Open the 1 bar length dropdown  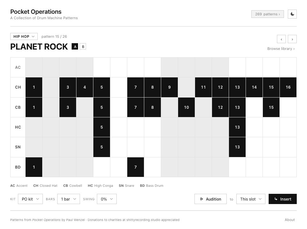[68, 199]
